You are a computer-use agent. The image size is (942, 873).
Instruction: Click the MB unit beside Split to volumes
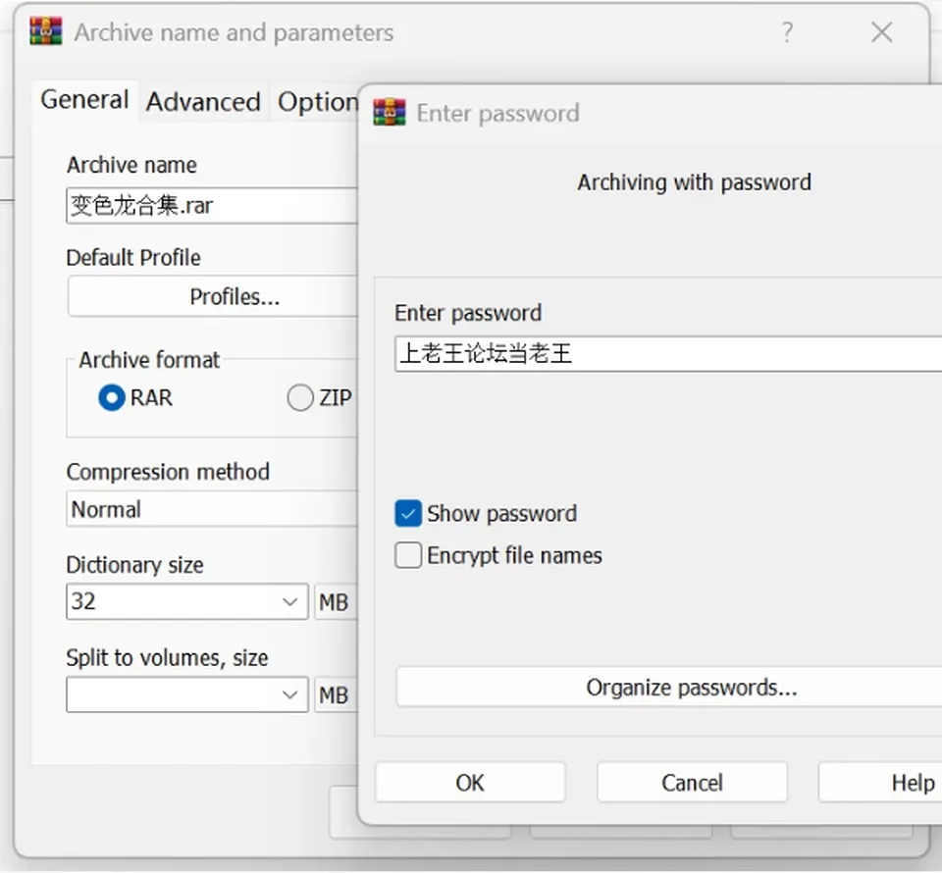click(335, 695)
